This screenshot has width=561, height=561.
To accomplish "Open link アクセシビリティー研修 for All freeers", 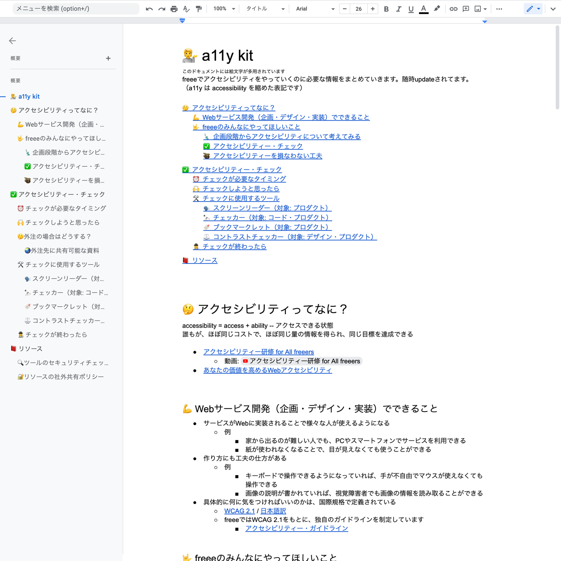I will [x=259, y=352].
